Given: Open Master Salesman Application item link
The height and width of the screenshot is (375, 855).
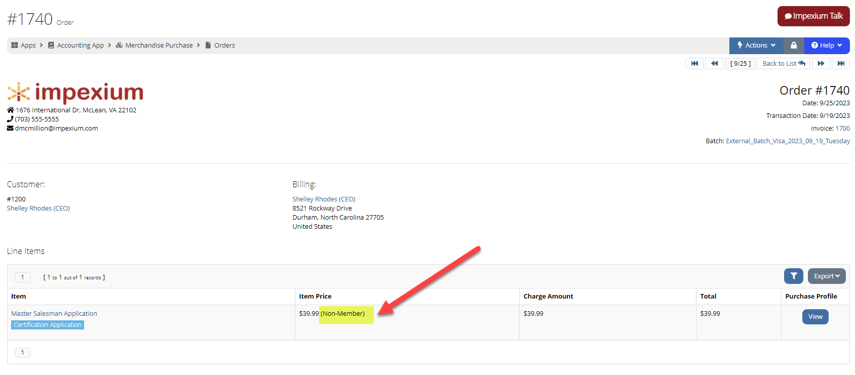Looking at the screenshot, I should pos(54,314).
